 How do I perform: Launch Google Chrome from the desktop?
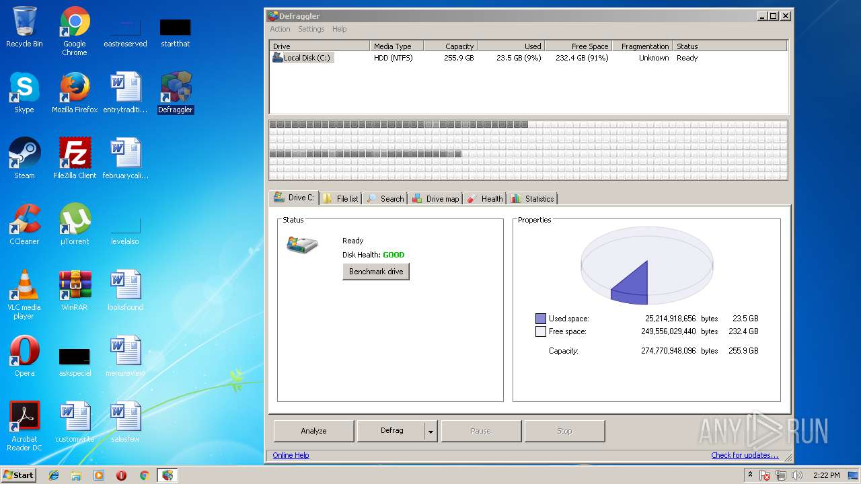click(x=75, y=31)
